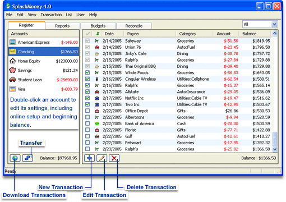Switch to the Budgets tab
Screen dimensions: 286x202
pos(98,26)
